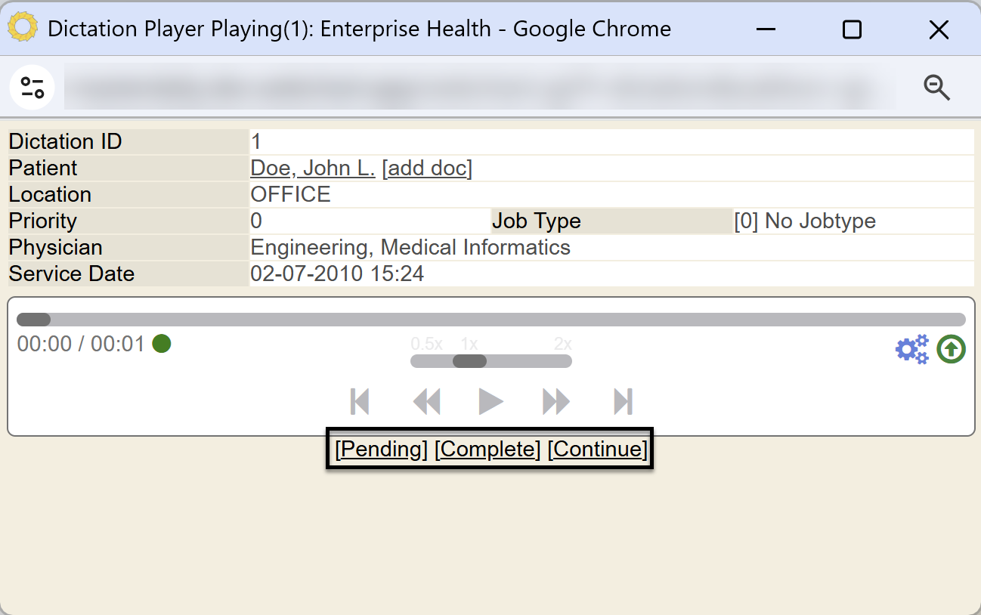Click the playback speed slider handle
The image size is (981, 615).
(x=469, y=361)
